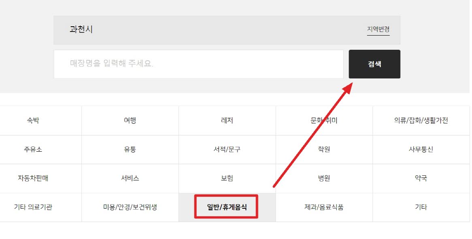472x239 pixels.
Task: Choose the 자동차판매 category
Action: (x=33, y=178)
